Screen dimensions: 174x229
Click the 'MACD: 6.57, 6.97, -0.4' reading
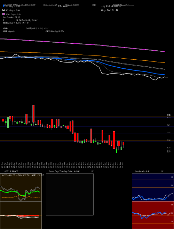click(15, 23)
